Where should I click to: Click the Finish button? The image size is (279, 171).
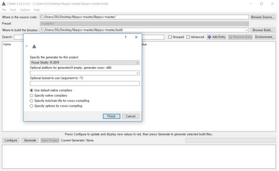pyautogui.click(x=111, y=116)
